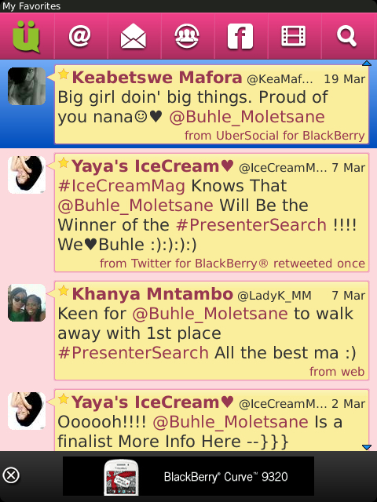Image resolution: width=377 pixels, height=502 pixels.
Task: Click the scroll up arrow
Action: (367, 64)
